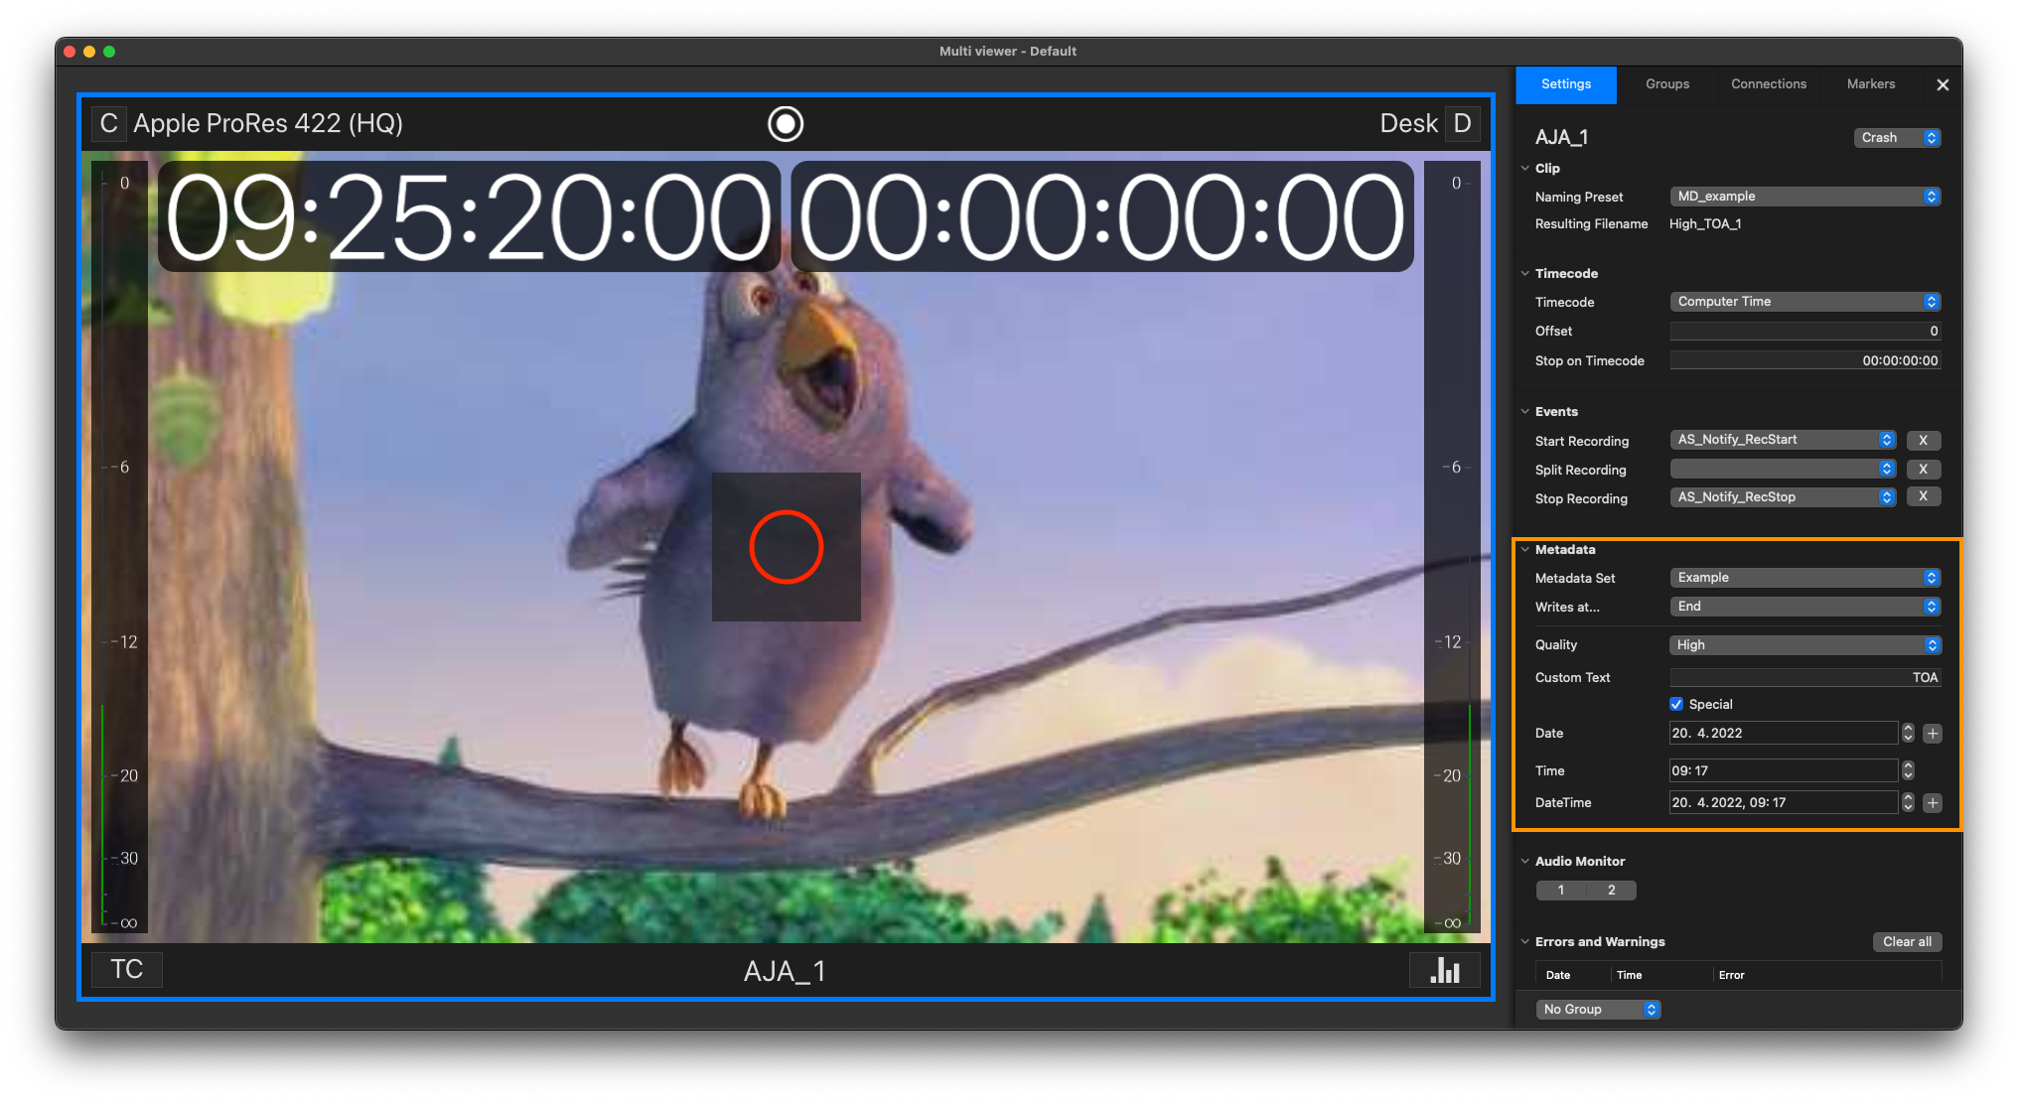Image resolution: width=2018 pixels, height=1103 pixels.
Task: Click the Date input field 20. 4. 2022
Action: pos(1784,734)
